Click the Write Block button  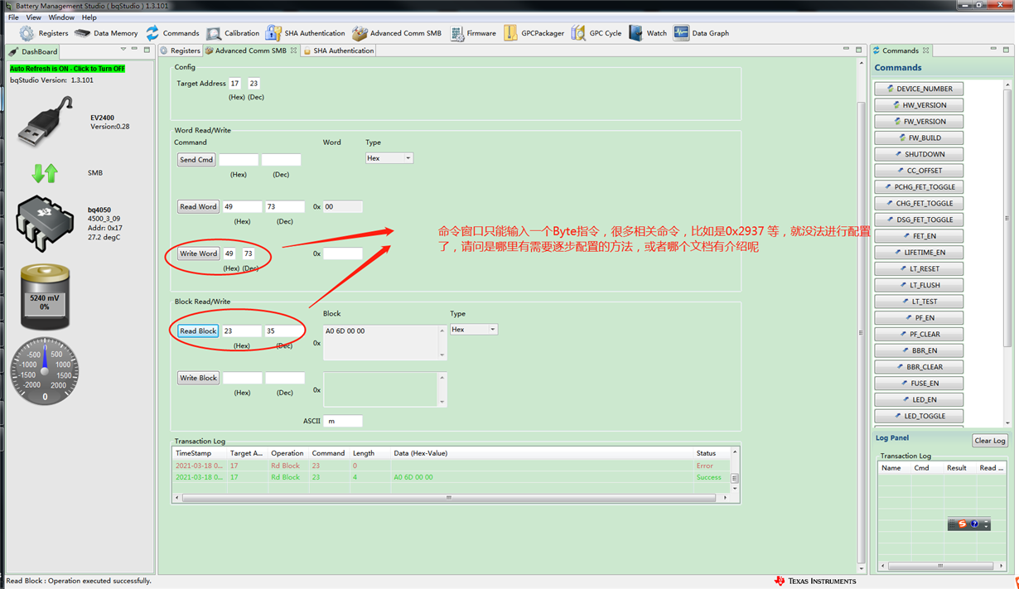point(199,378)
